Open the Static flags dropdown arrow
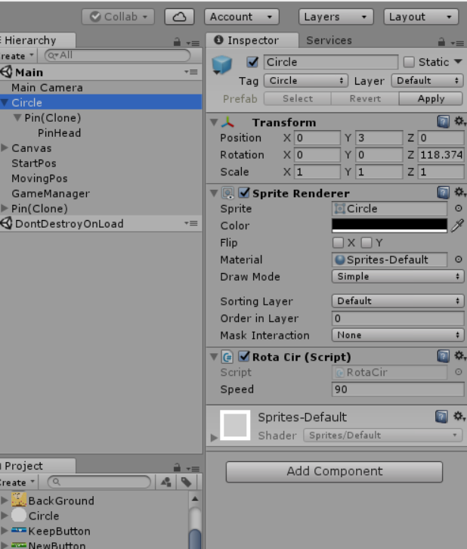 click(458, 61)
